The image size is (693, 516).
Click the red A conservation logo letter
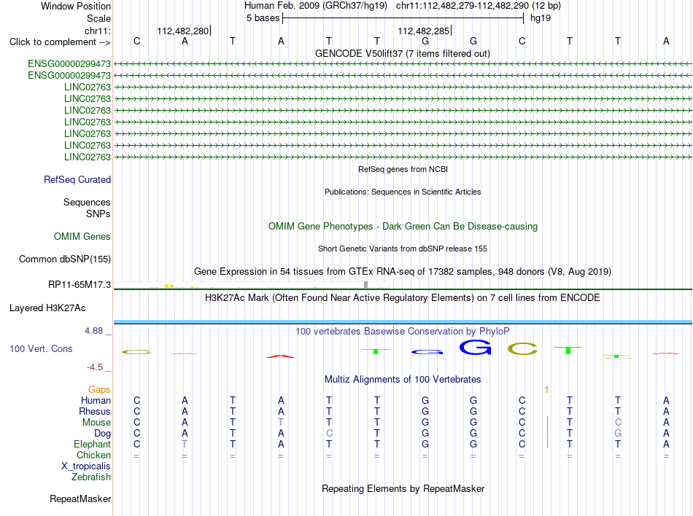[281, 356]
